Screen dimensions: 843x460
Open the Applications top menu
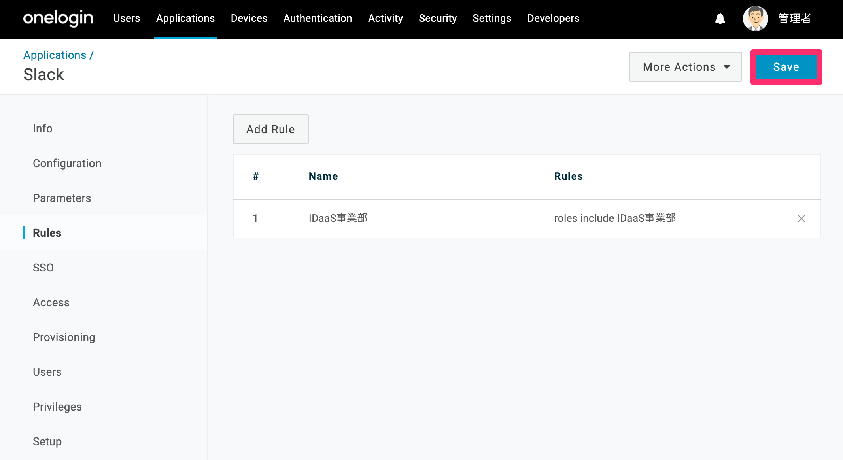tap(185, 18)
